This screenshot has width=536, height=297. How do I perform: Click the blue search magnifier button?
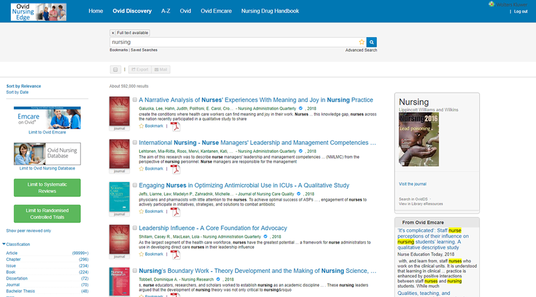click(372, 42)
